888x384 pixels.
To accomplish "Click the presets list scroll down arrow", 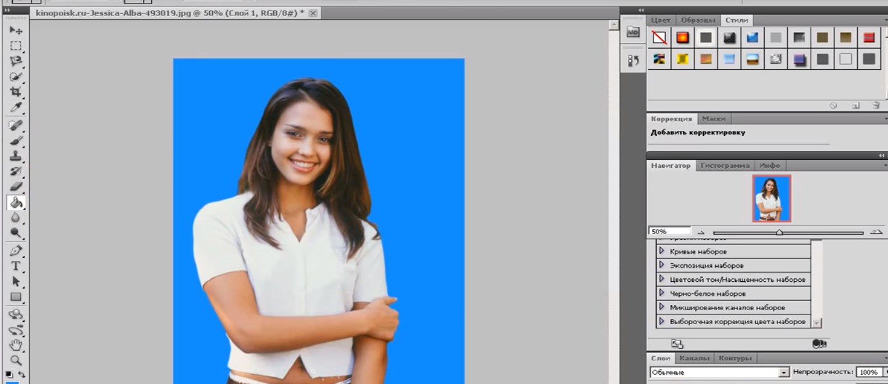I will [817, 322].
